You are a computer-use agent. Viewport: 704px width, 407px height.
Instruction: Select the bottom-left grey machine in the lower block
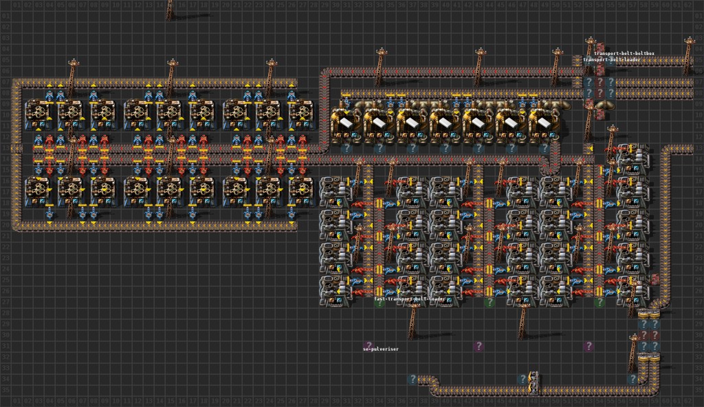tap(335, 291)
